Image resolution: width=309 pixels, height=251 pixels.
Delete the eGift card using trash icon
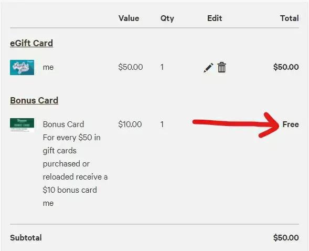coord(222,67)
